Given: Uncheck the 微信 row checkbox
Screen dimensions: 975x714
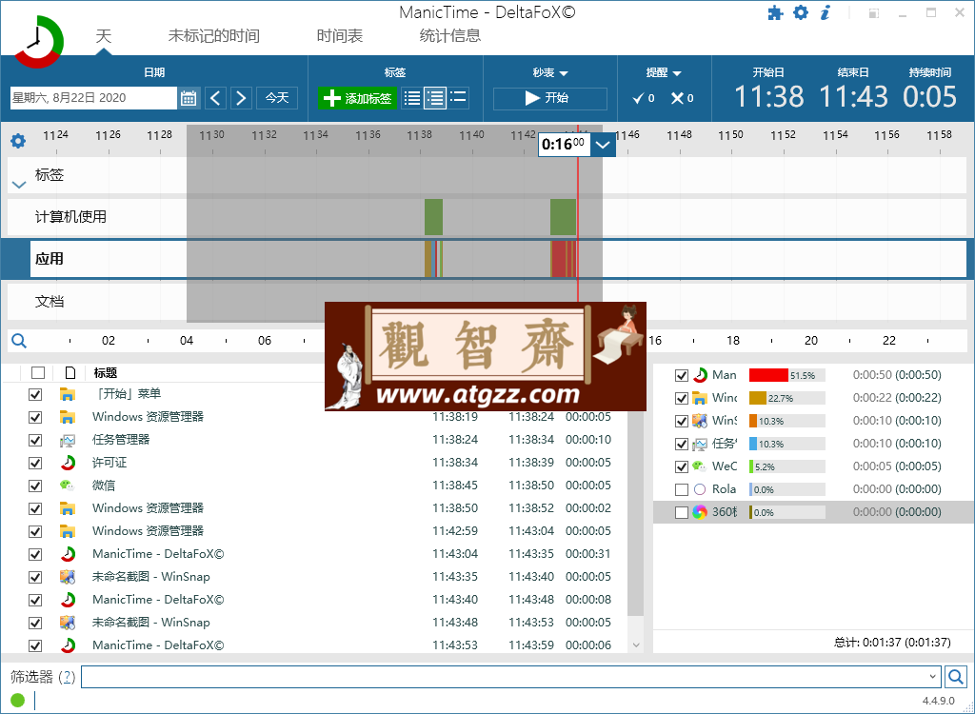Looking at the screenshot, I should pyautogui.click(x=35, y=486).
